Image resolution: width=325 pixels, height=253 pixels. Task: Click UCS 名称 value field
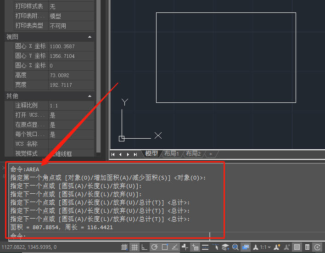[x=71, y=144]
